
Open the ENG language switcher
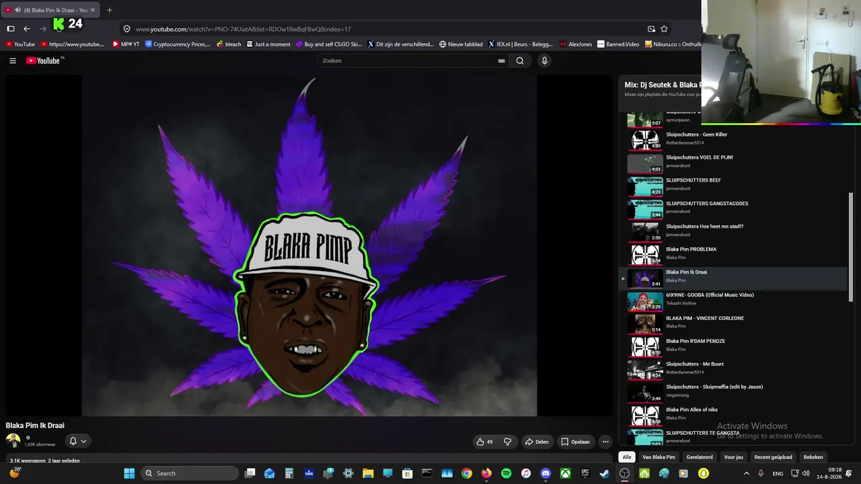point(778,474)
